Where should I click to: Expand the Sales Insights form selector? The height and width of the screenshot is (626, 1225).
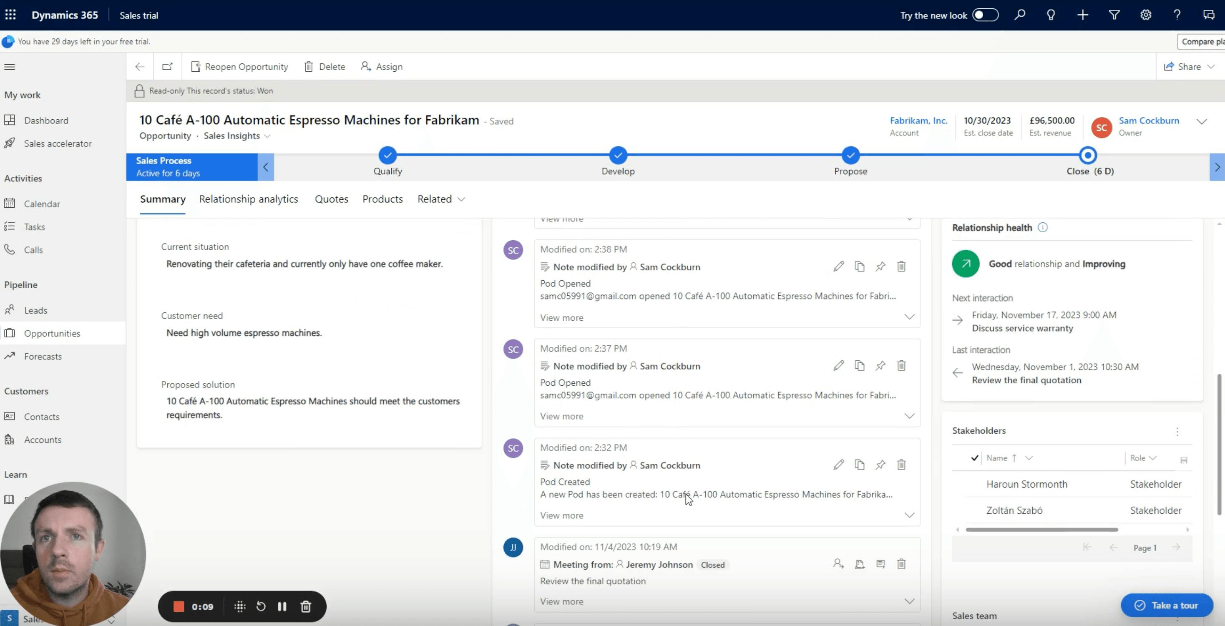coord(237,136)
